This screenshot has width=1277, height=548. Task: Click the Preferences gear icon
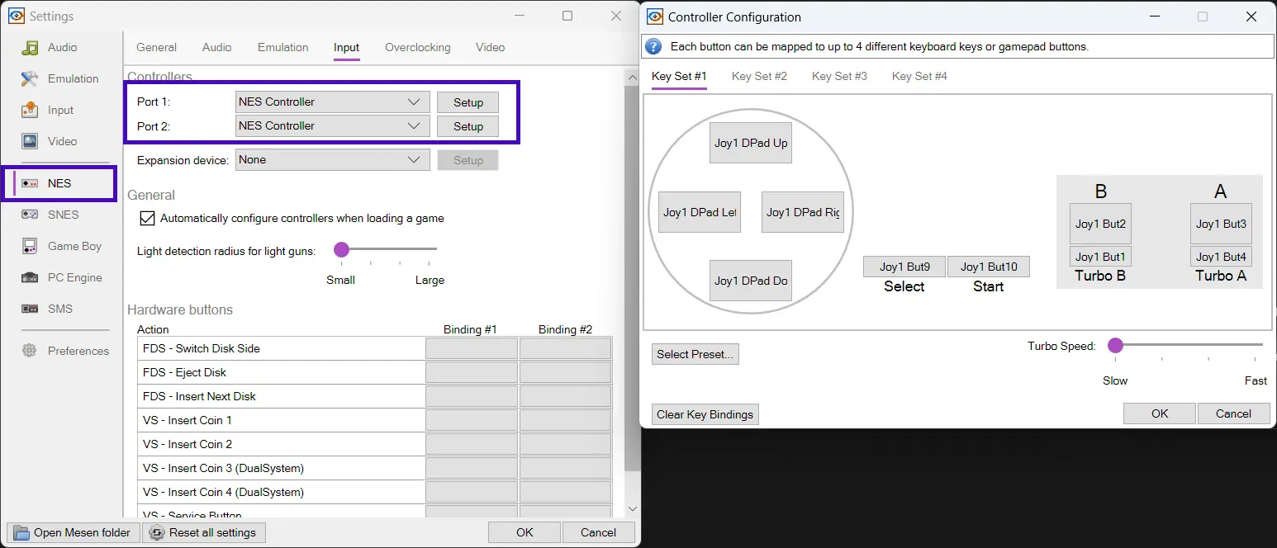coord(30,351)
